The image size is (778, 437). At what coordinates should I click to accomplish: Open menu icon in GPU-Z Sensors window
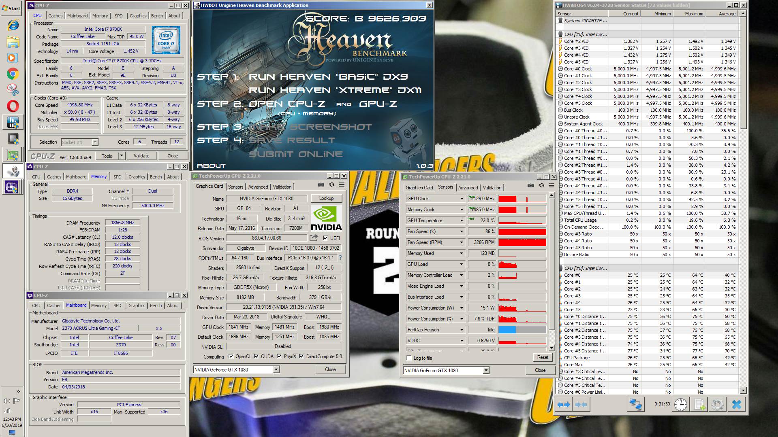[x=551, y=186]
